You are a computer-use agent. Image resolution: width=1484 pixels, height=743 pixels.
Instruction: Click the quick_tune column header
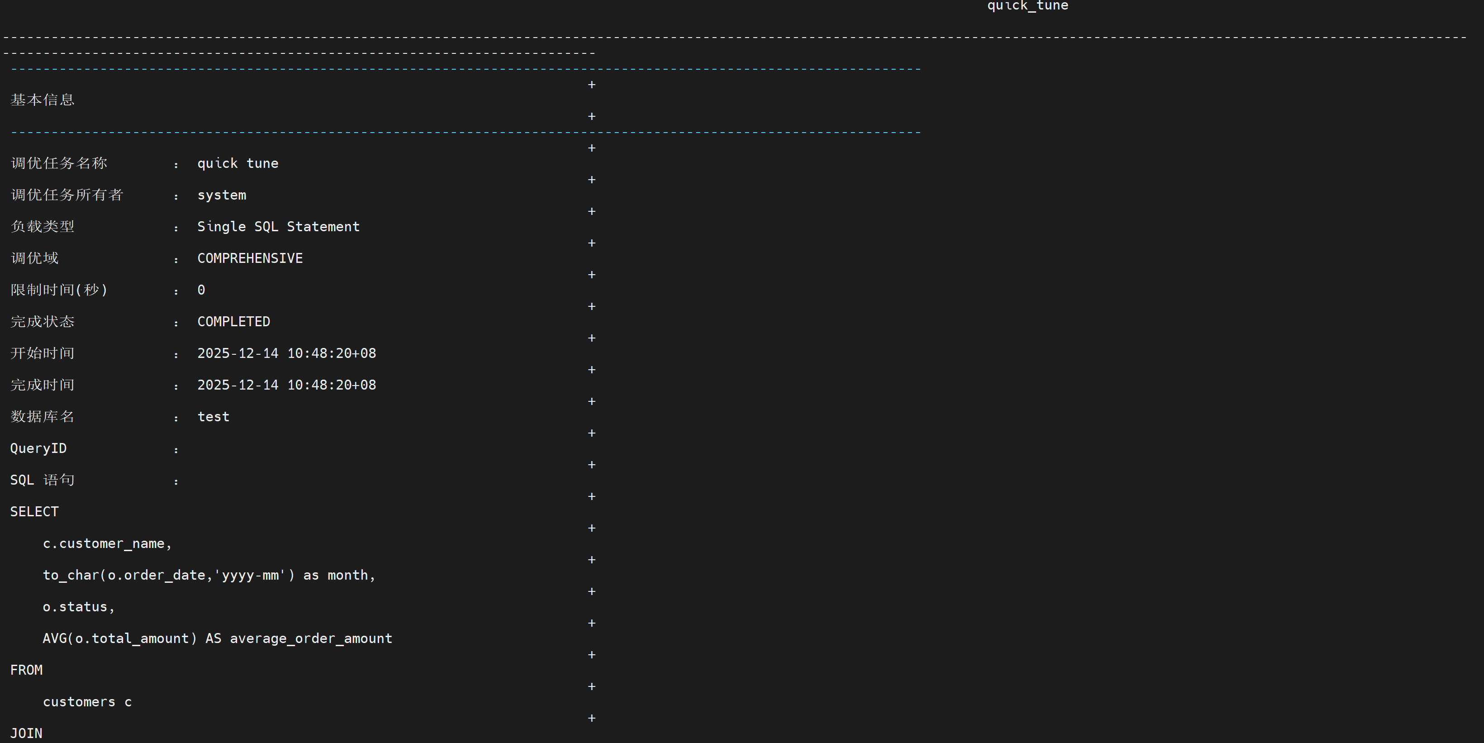tap(1027, 6)
